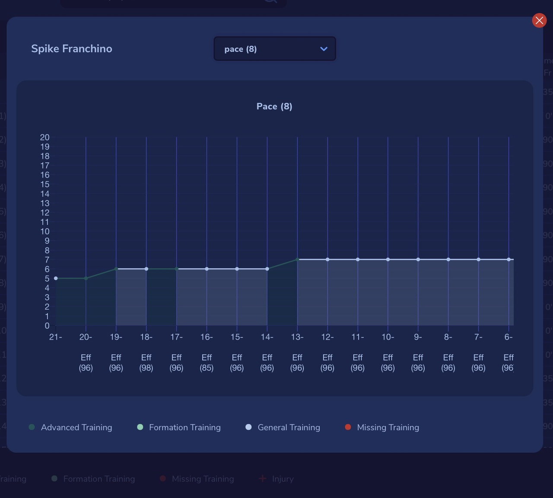
Task: Select data point at week 8-
Action: click(448, 260)
